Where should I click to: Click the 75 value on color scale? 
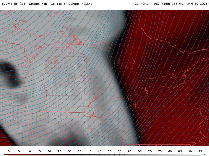160,151
